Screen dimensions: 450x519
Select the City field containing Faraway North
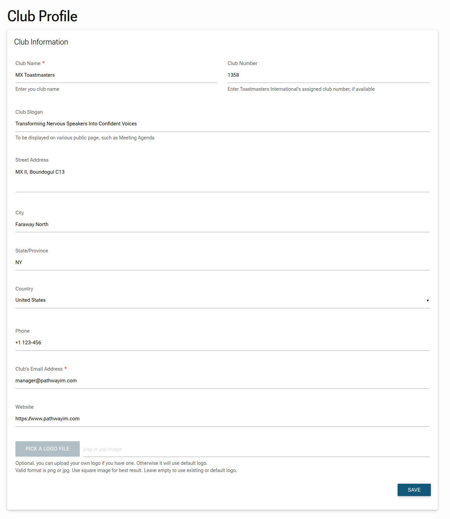222,224
